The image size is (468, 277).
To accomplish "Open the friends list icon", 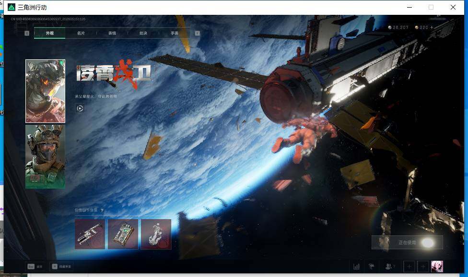I will coord(390,266).
